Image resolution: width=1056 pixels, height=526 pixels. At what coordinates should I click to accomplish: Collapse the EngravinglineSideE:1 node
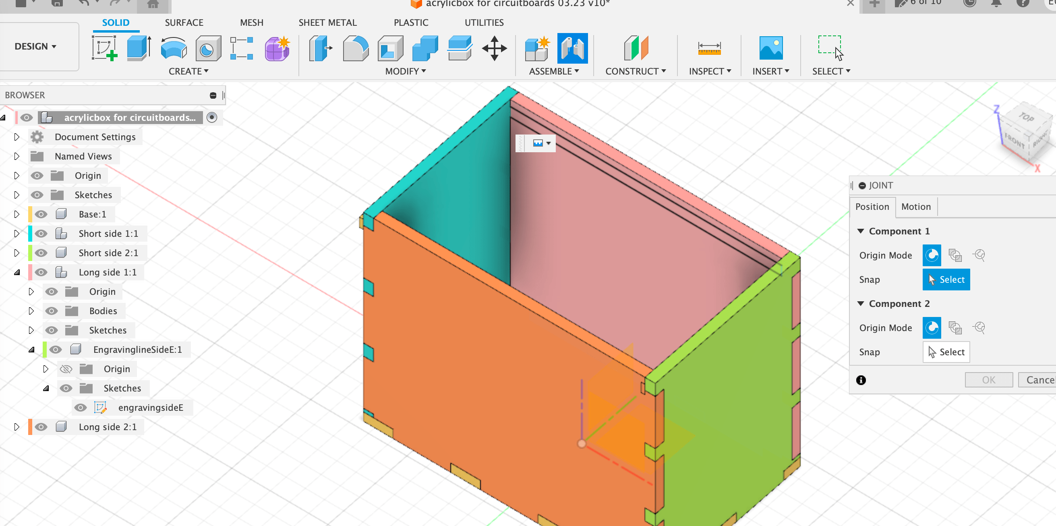tap(31, 350)
